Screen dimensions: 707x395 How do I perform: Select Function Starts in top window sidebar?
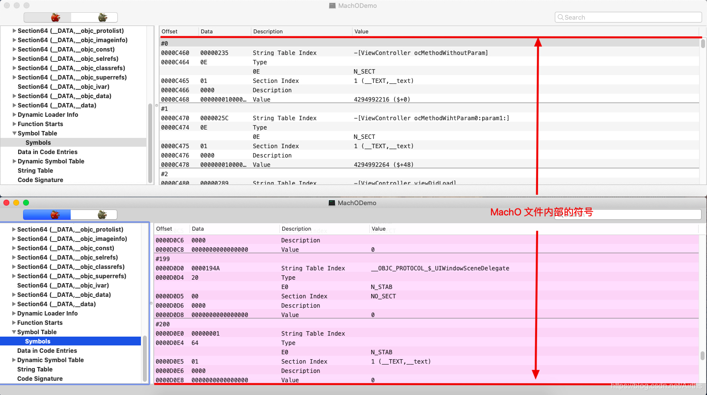(x=40, y=124)
